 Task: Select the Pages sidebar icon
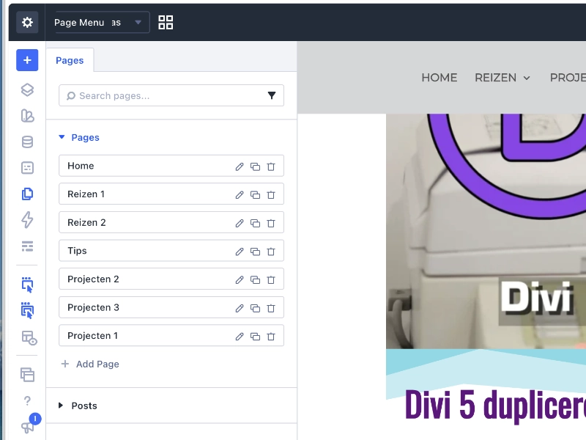[27, 194]
